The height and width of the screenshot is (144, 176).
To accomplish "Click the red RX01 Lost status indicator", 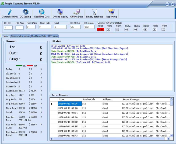I will point(100,29).
